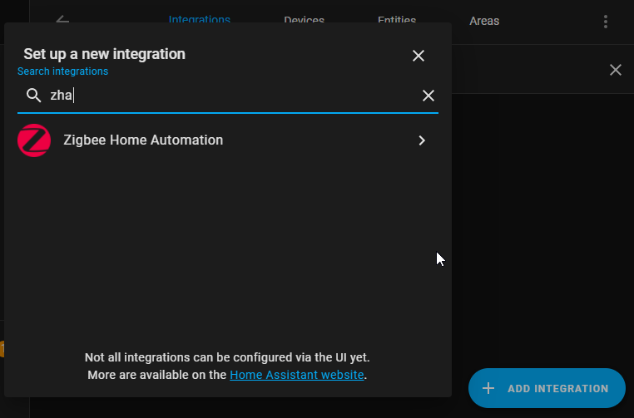Screen dimensions: 634x418
Task: Click the magnifier search icon
Action: [x=33, y=96]
